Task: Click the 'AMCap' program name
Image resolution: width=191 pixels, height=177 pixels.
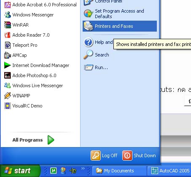Action: (19, 55)
